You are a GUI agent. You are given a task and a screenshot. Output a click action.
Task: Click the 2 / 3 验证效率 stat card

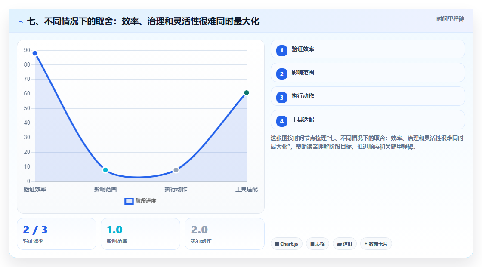pyautogui.click(x=56, y=234)
